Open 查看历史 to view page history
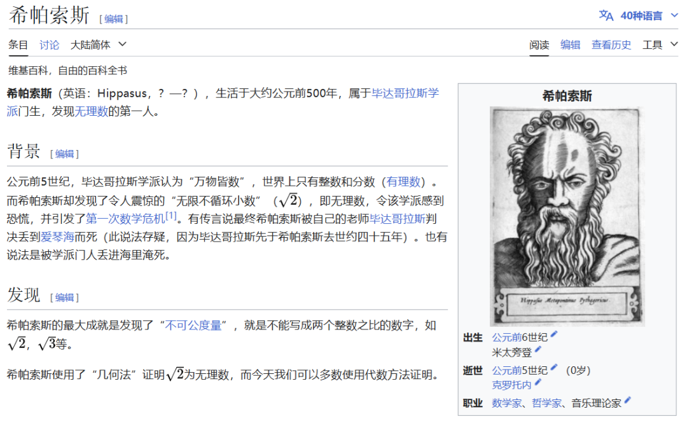The height and width of the screenshot is (421, 687). point(611,45)
